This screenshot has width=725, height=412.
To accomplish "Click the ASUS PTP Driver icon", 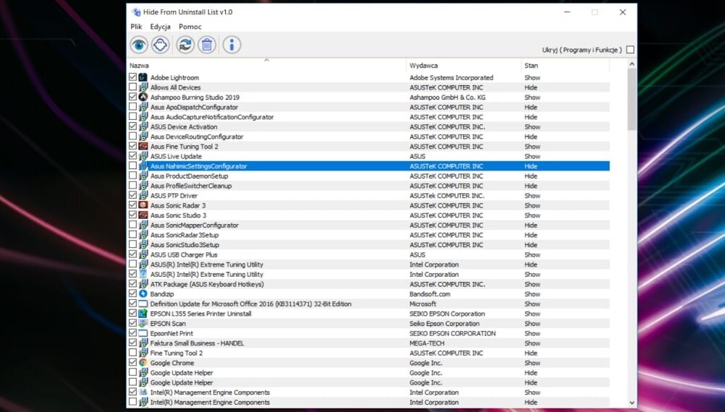I will [x=143, y=195].
